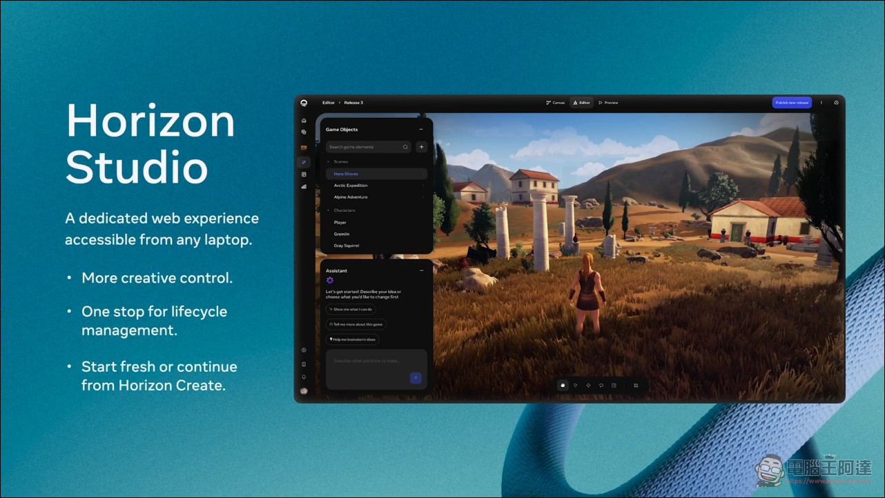Viewport: 885px width, 498px height.
Task: Select the rotate tool in bottom toolbar
Action: [601, 386]
